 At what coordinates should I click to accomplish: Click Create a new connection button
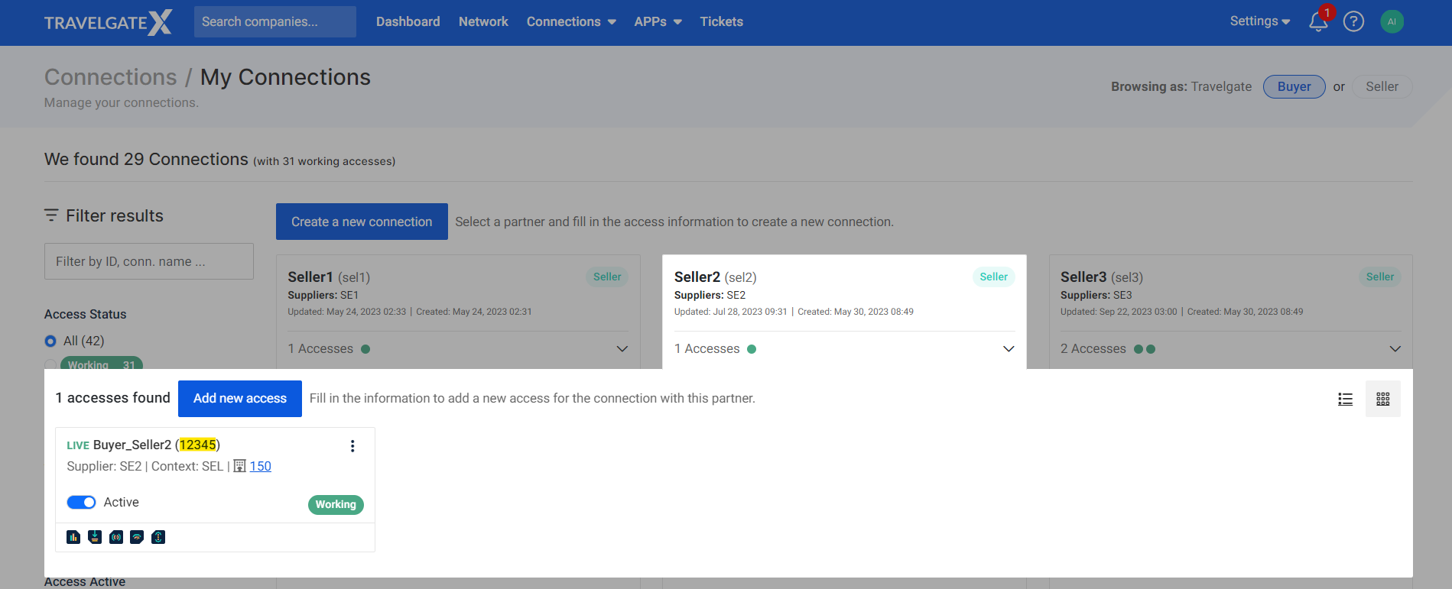[362, 222]
